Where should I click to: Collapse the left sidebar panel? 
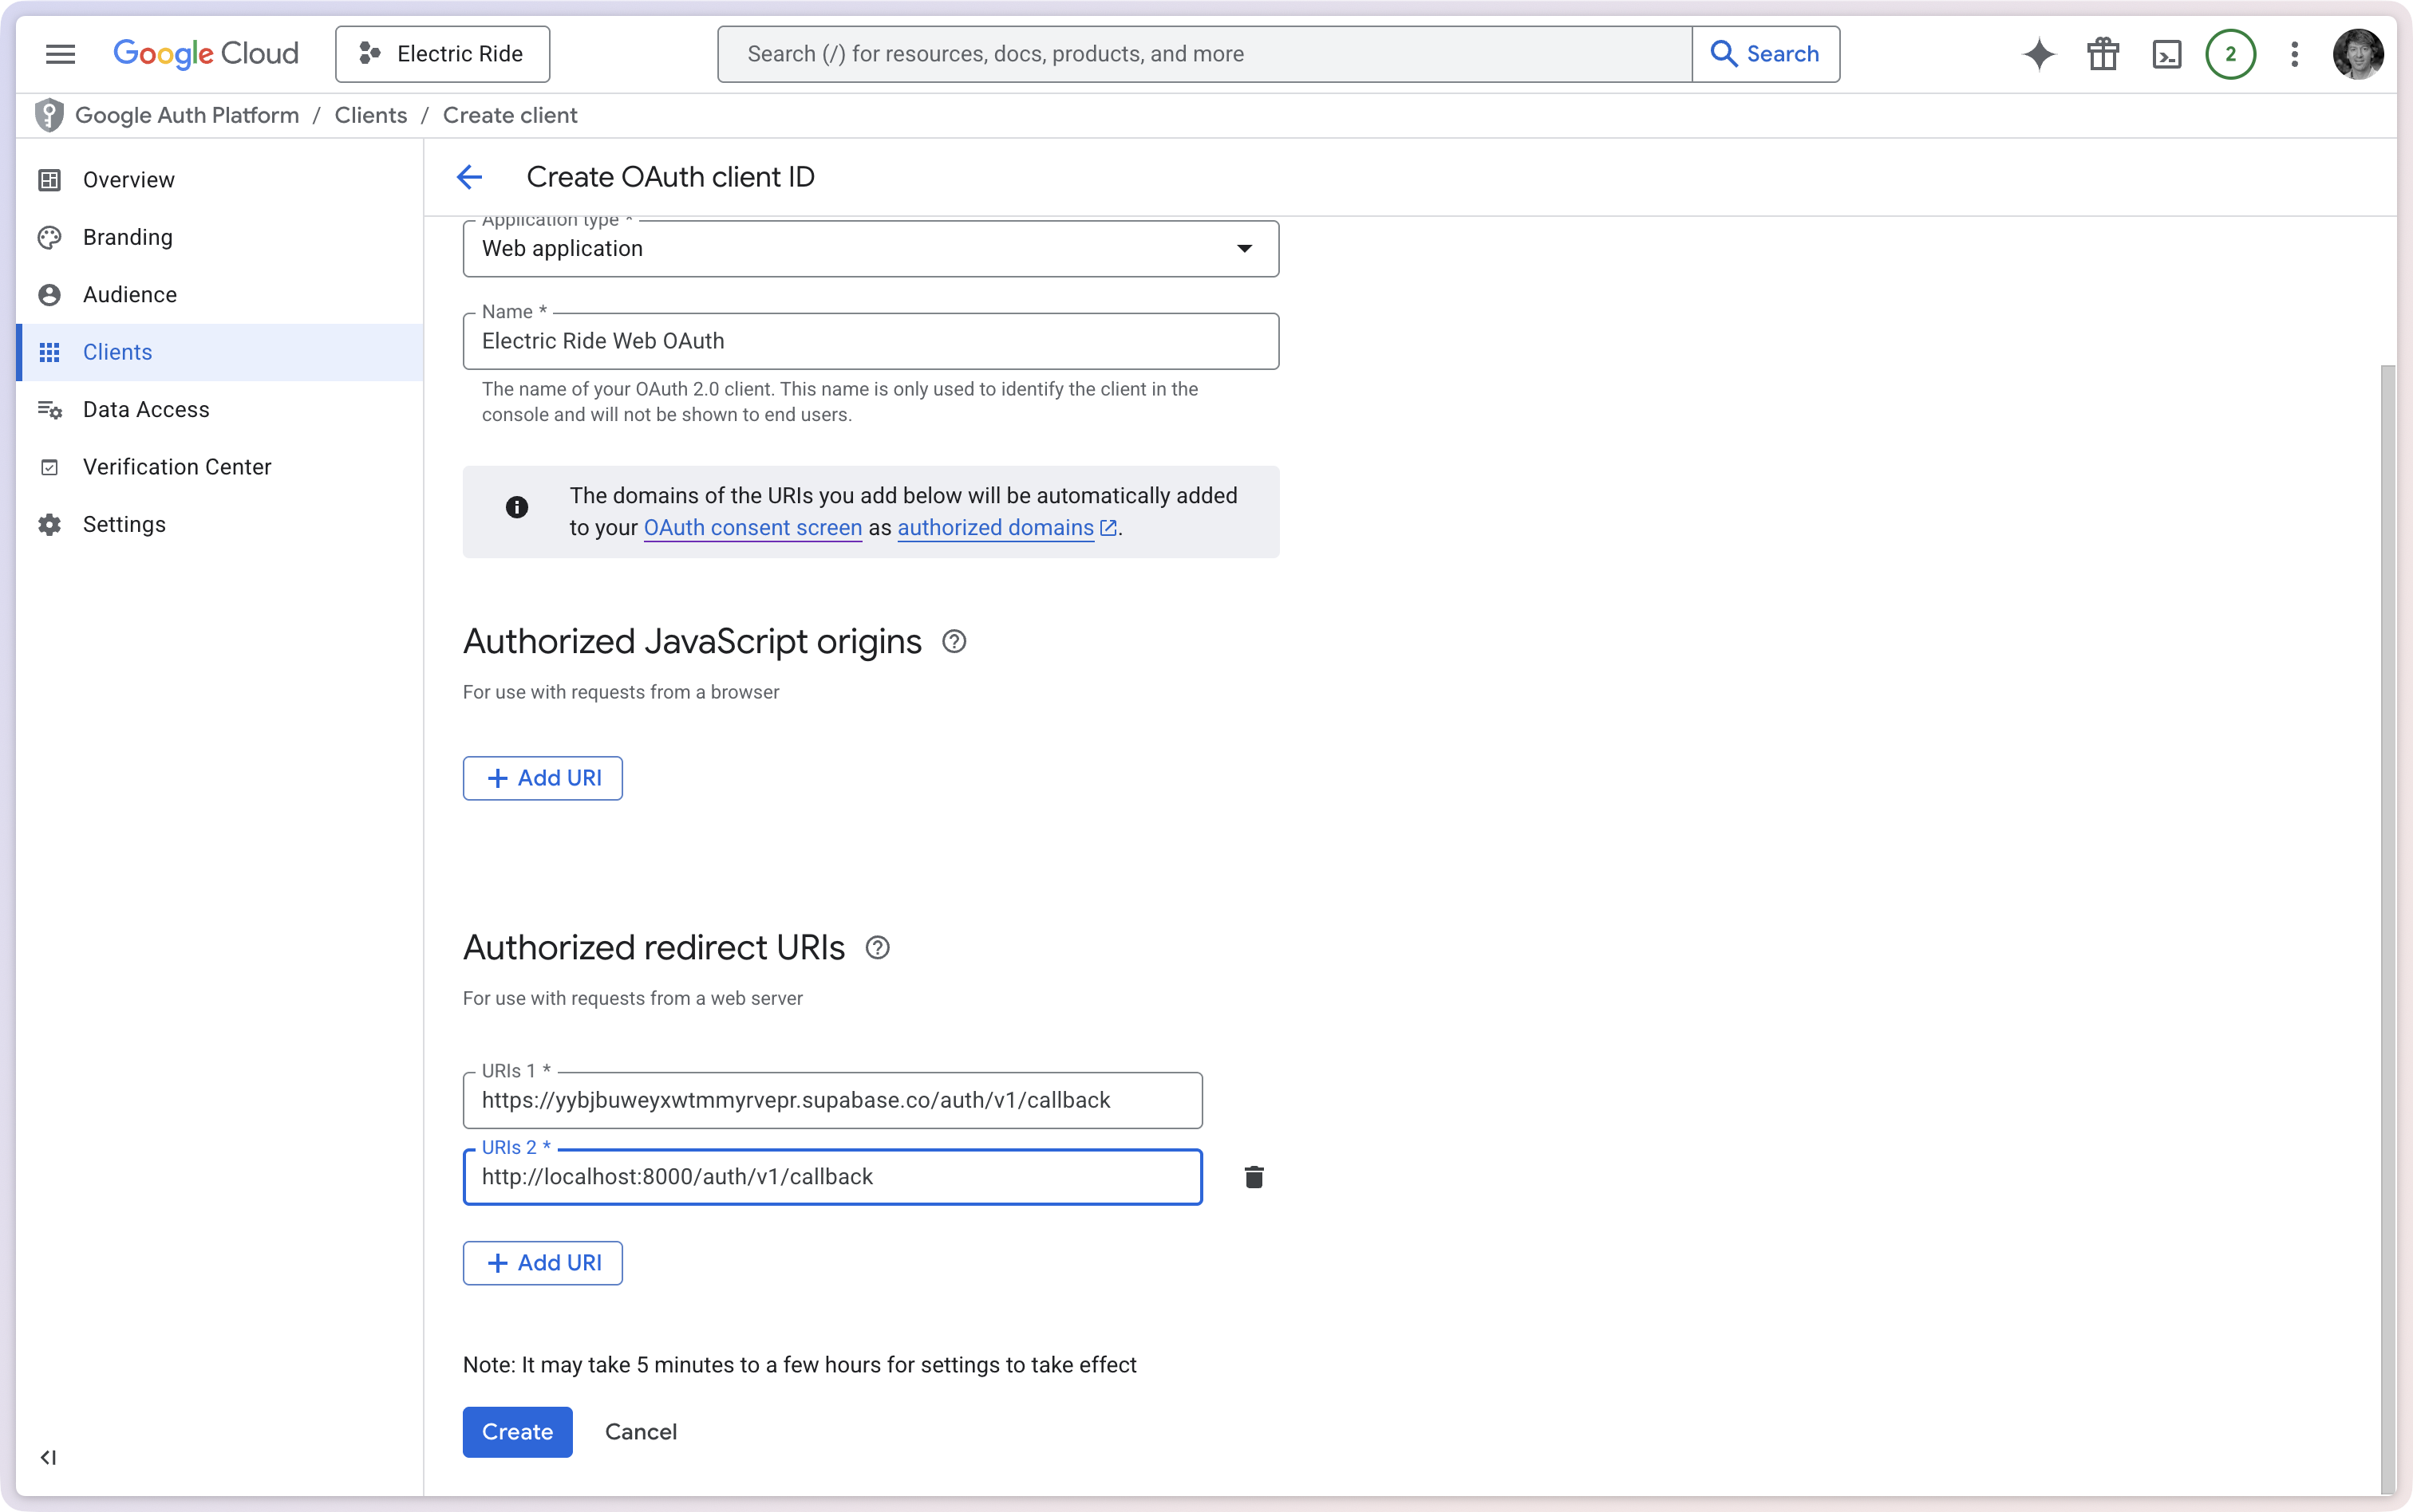(x=48, y=1457)
